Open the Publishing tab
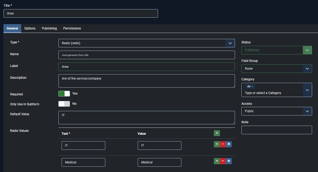Viewport: 318px width, 172px height. coord(49,28)
